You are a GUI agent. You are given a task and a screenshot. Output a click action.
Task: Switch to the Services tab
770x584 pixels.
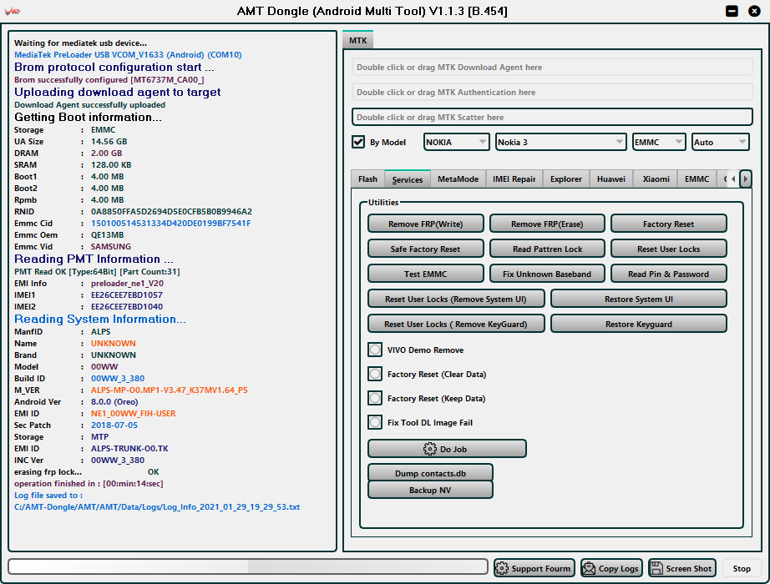(407, 179)
